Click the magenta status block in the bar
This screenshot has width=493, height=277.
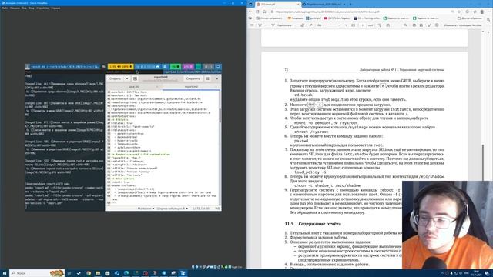point(188,67)
